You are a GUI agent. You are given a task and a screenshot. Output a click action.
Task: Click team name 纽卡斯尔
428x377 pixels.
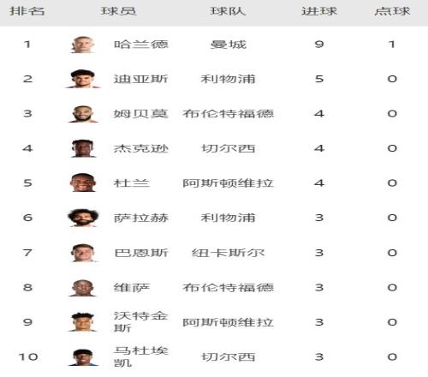228,253
